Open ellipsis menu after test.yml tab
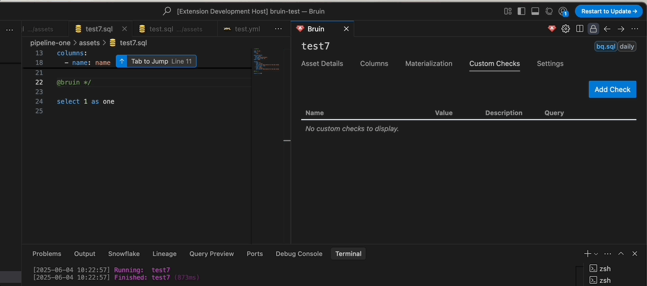 point(278,29)
